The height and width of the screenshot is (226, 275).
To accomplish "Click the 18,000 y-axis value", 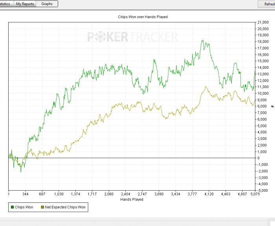I will pyautogui.click(x=263, y=42).
